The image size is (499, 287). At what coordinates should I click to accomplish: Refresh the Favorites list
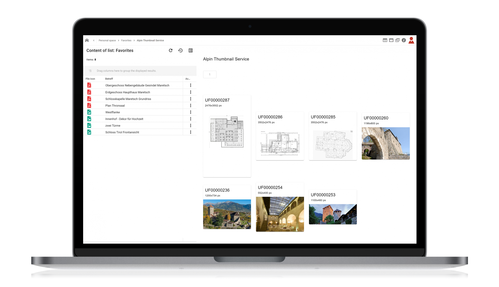[x=170, y=50]
